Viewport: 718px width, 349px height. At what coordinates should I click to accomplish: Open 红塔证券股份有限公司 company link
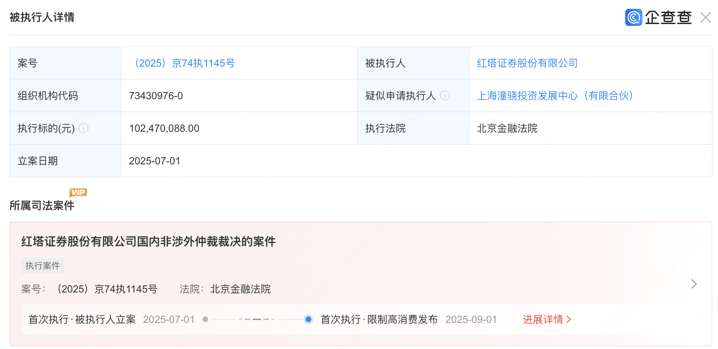527,63
